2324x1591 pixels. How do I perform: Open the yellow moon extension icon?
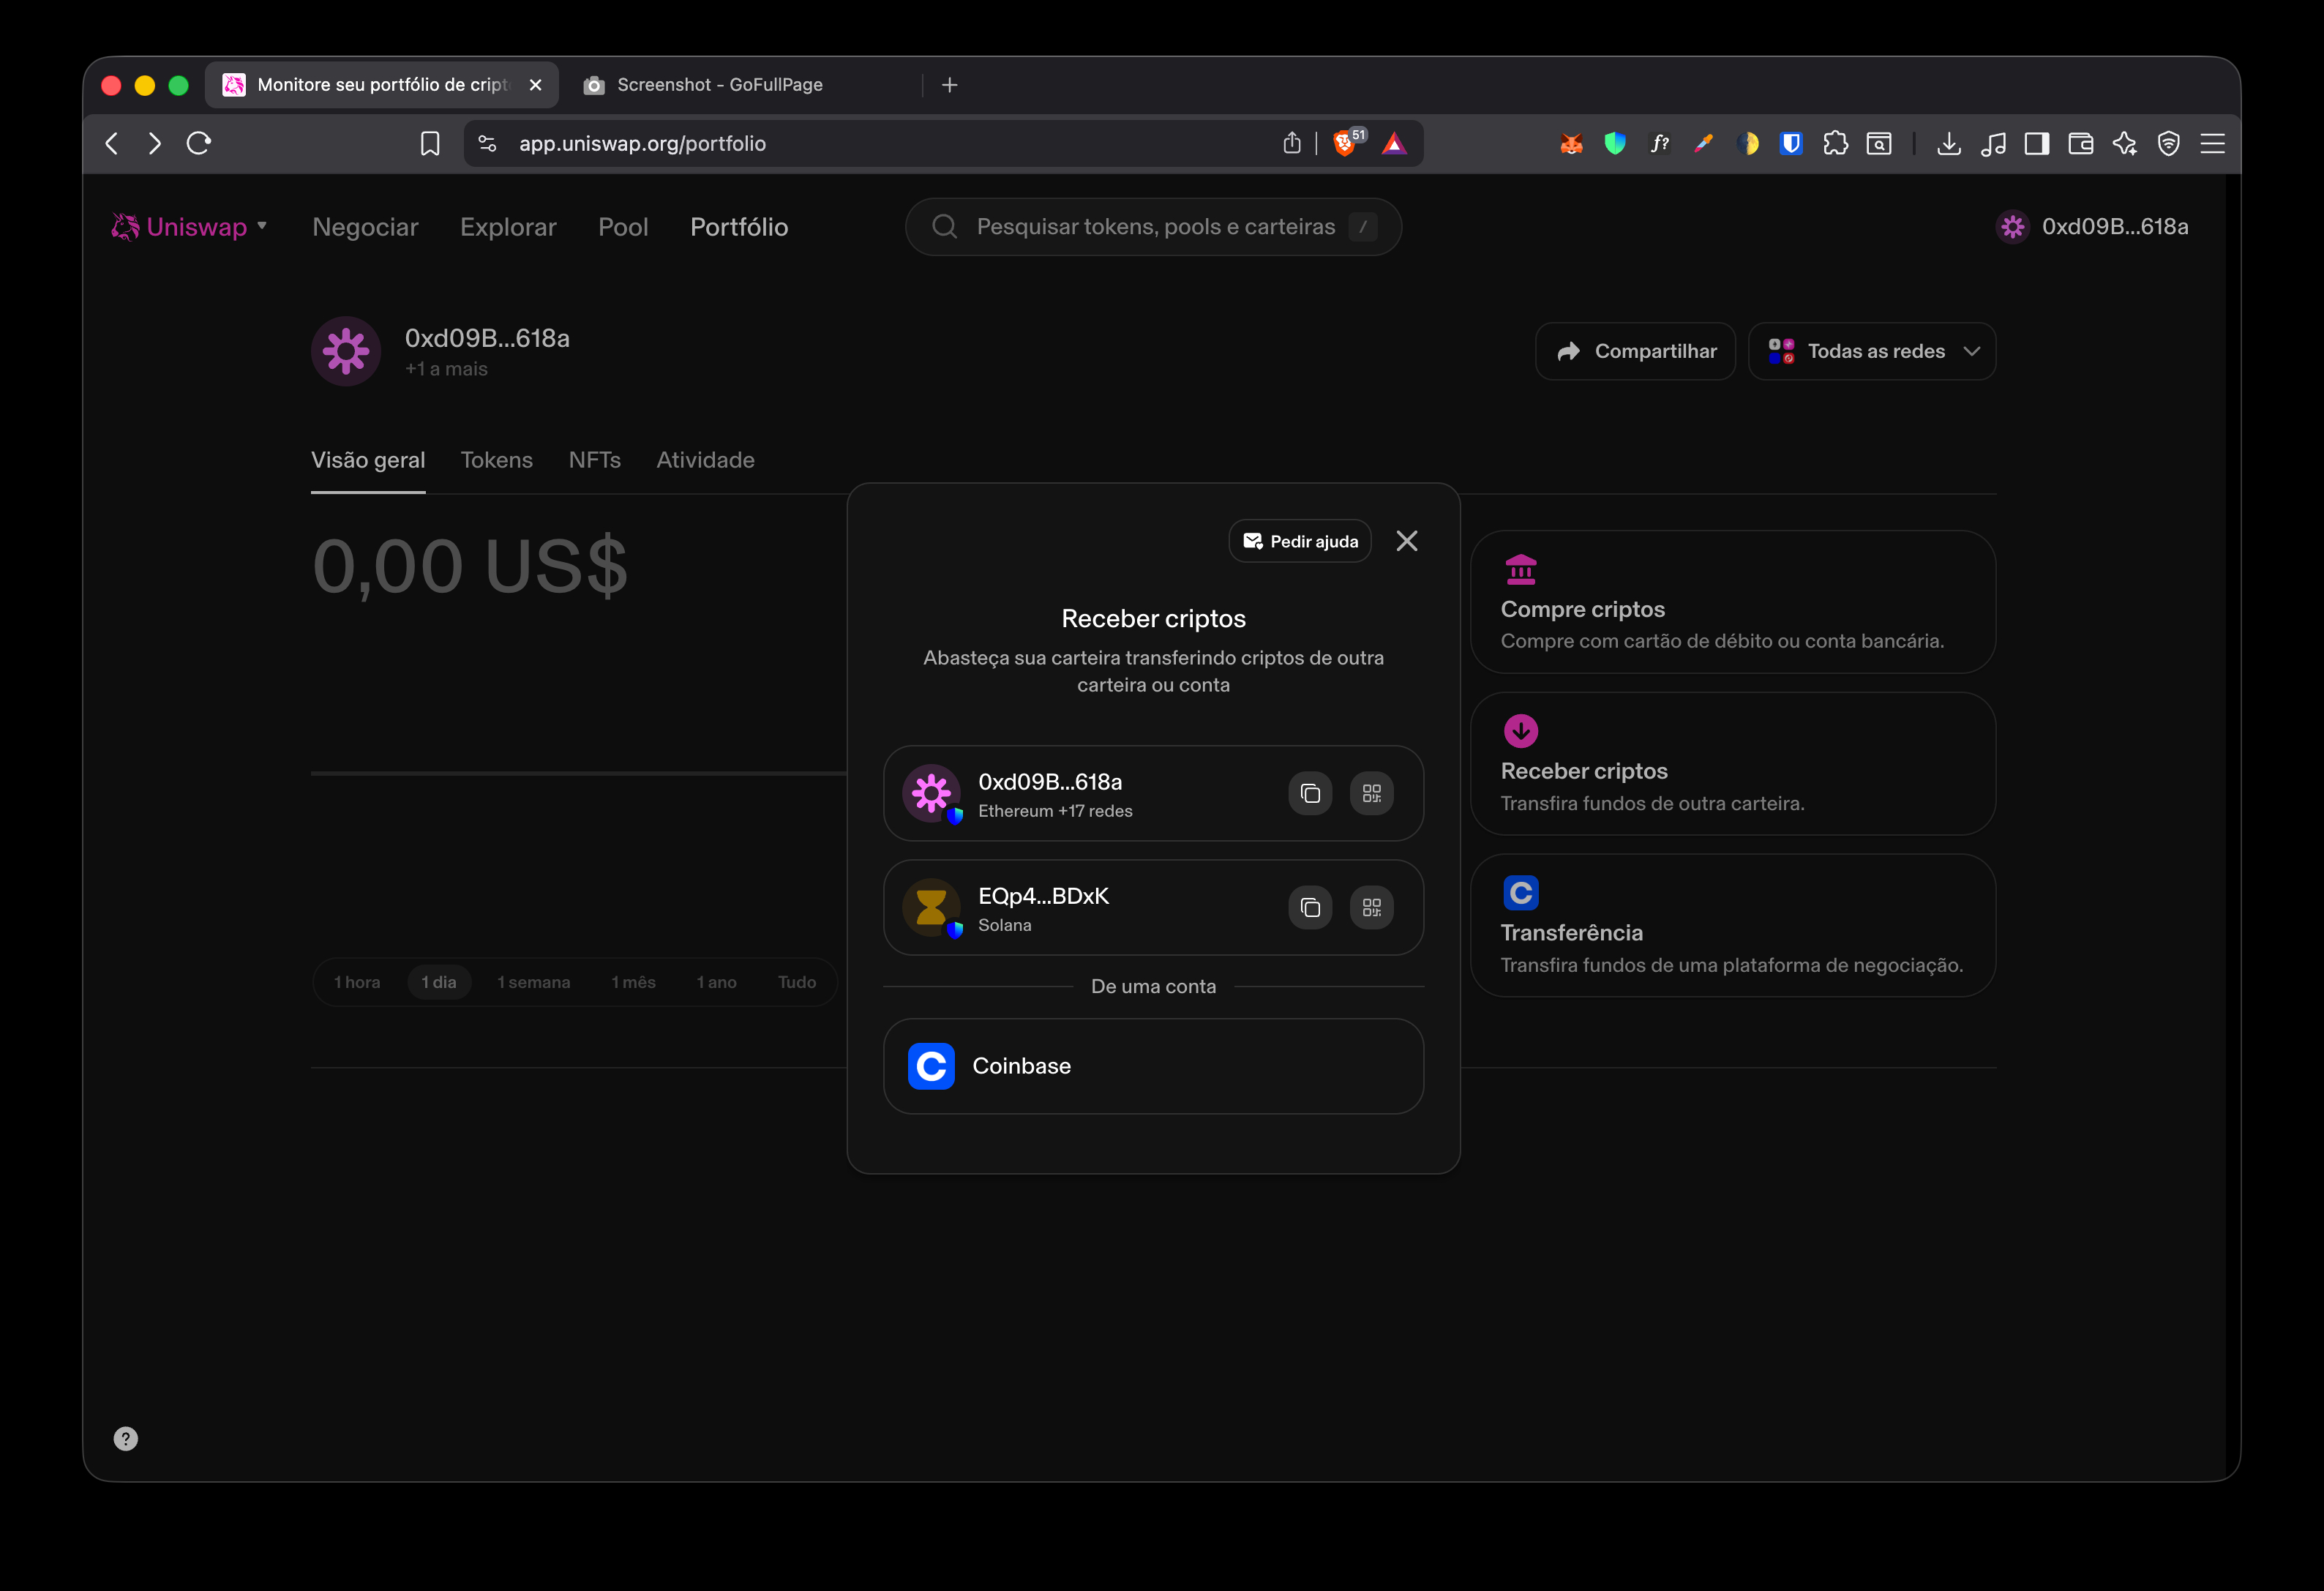tap(1747, 144)
